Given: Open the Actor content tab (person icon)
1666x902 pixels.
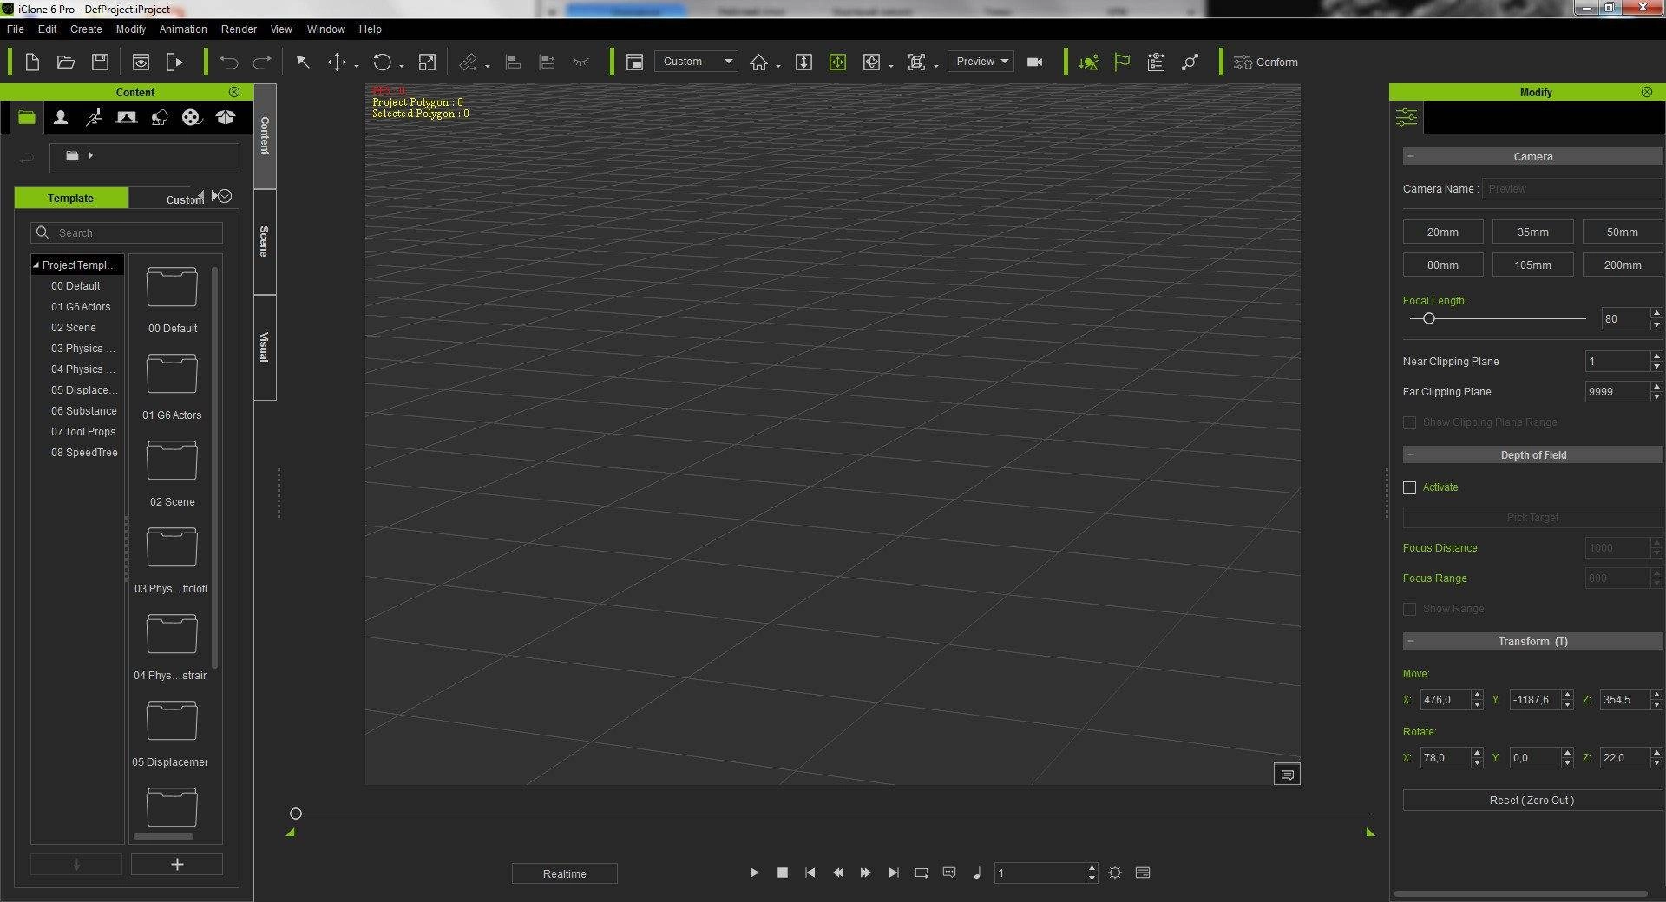Looking at the screenshot, I should pyautogui.click(x=61, y=117).
